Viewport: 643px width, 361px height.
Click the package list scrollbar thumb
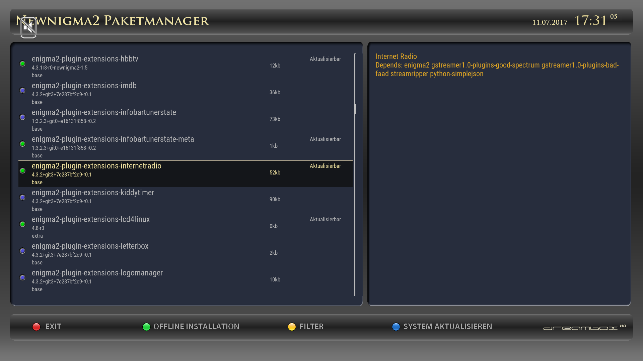[x=355, y=109]
